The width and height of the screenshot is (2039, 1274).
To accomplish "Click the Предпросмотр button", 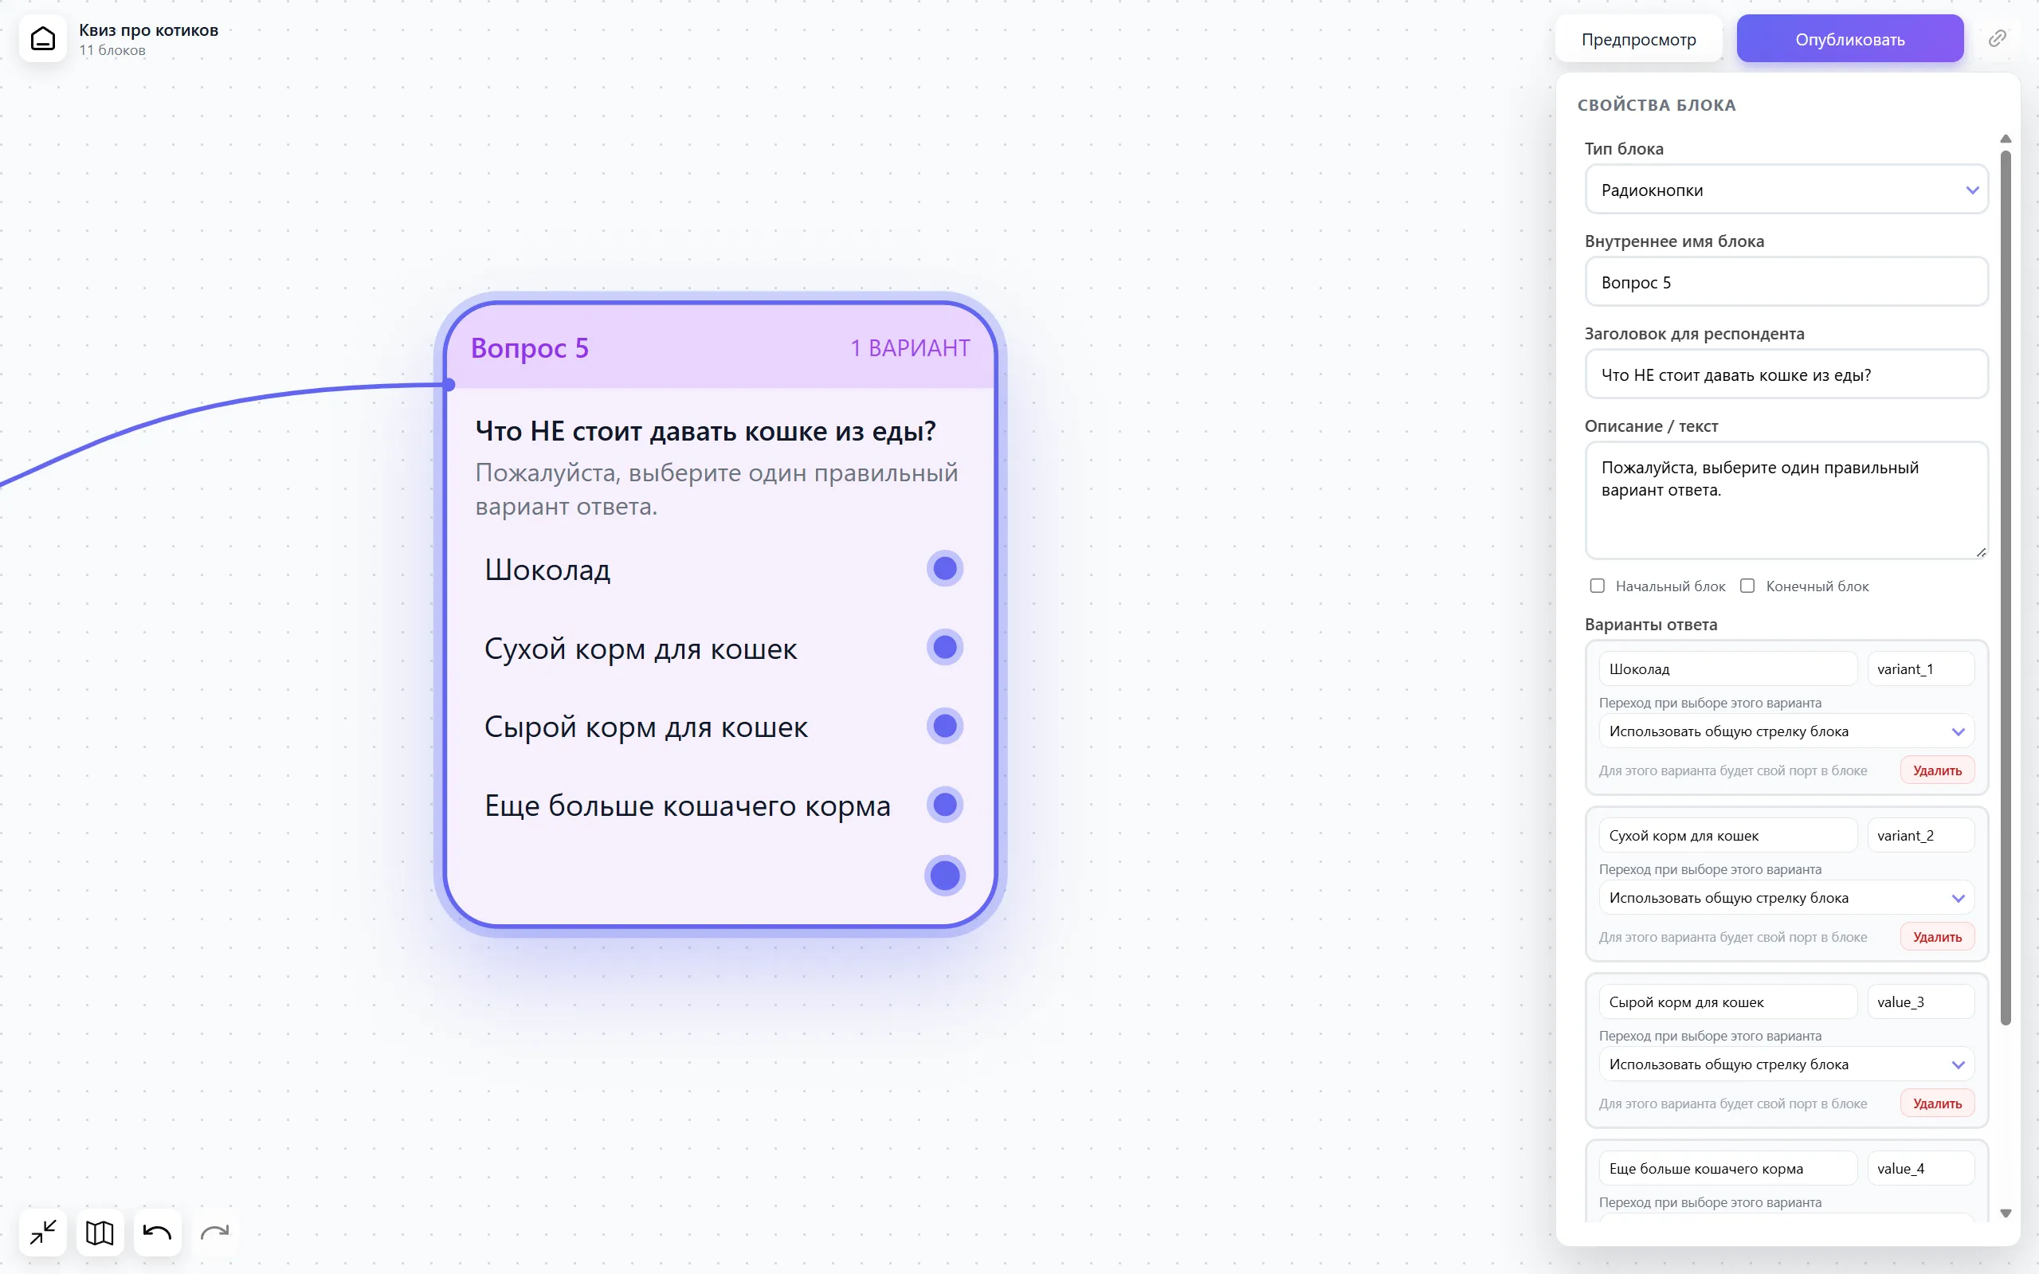I will (1638, 39).
